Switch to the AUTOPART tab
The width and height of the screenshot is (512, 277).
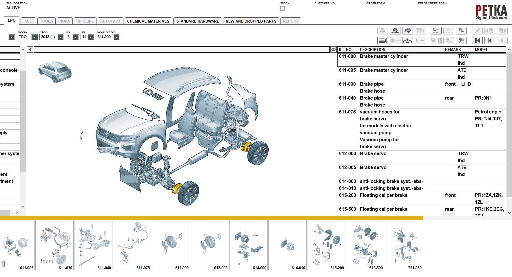click(x=110, y=21)
